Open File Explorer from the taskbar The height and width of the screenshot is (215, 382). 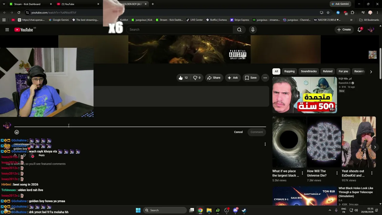click(209, 210)
